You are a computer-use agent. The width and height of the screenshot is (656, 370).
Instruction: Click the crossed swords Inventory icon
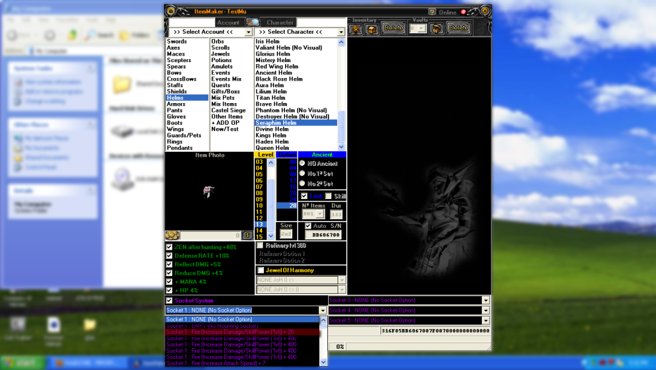point(356,28)
